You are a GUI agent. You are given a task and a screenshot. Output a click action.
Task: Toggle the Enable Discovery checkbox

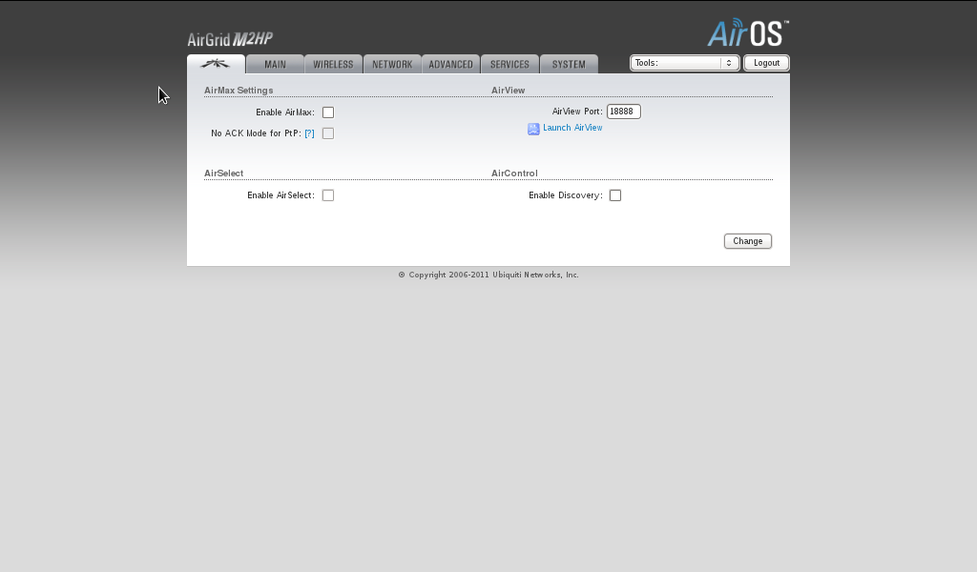coord(615,195)
